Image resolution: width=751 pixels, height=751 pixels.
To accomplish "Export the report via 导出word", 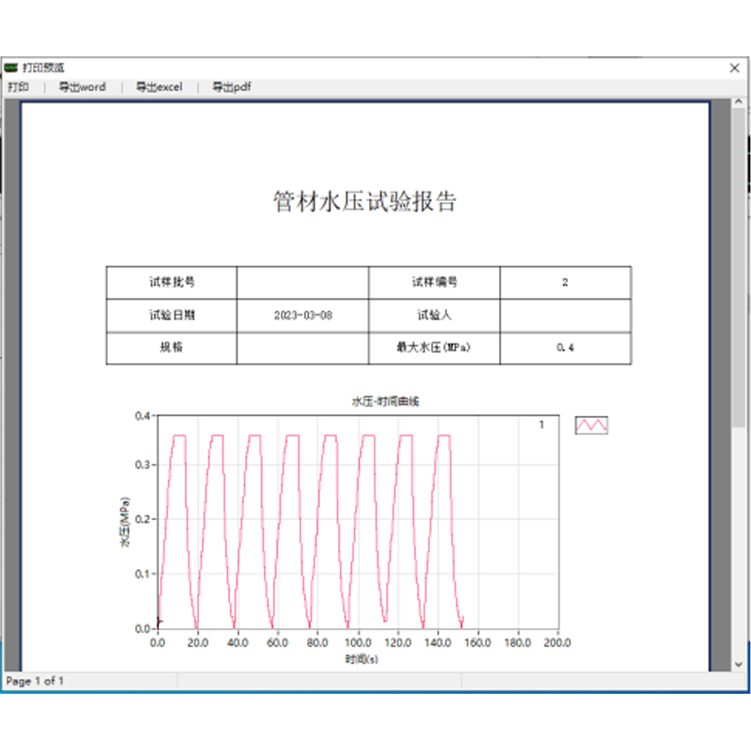I will click(82, 86).
